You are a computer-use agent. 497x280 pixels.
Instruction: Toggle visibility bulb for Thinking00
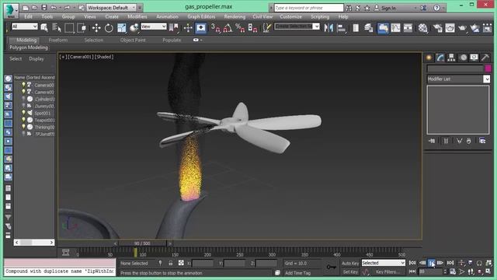point(23,127)
